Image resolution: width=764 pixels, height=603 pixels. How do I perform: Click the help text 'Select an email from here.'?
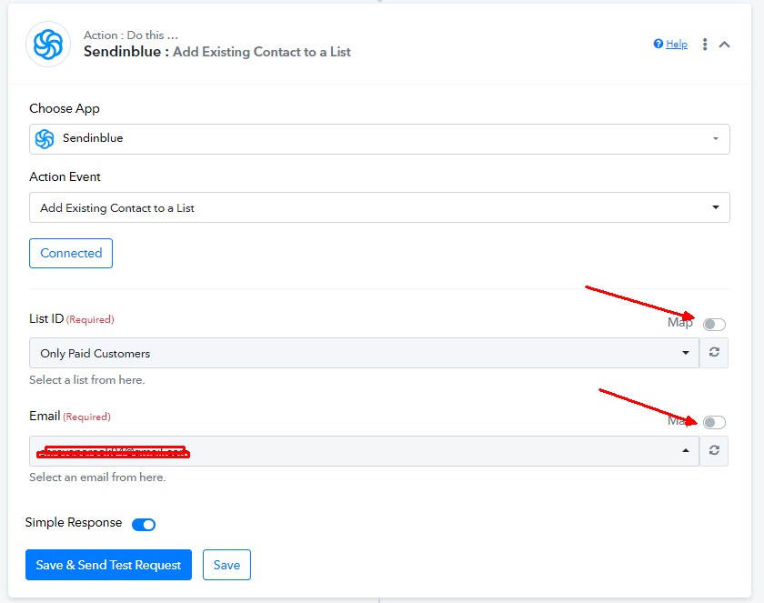point(97,477)
